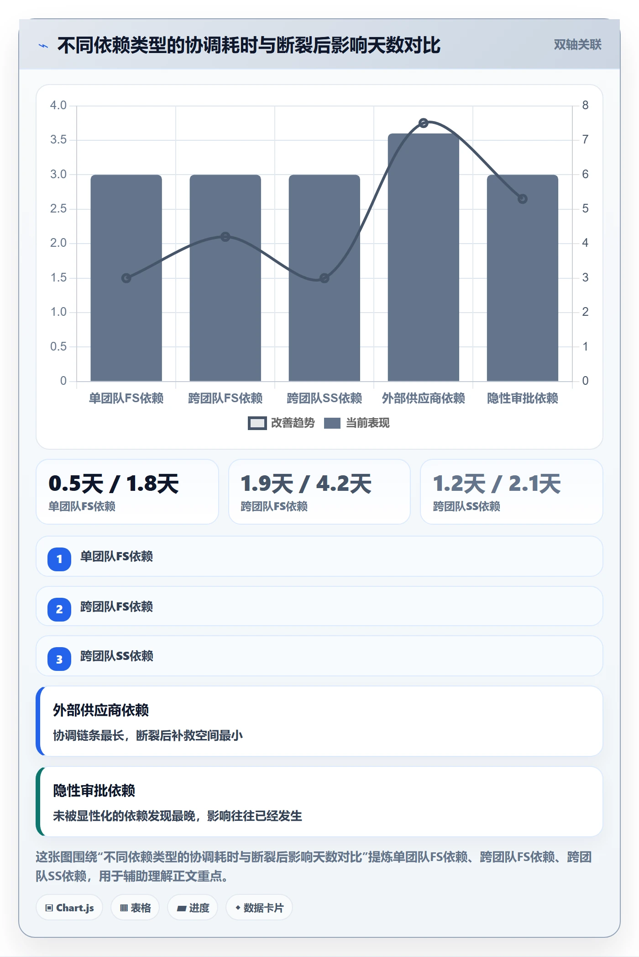Click the summary paragraph beginning 这张图围绕
This screenshot has height=957, width=639.
pyautogui.click(x=314, y=867)
